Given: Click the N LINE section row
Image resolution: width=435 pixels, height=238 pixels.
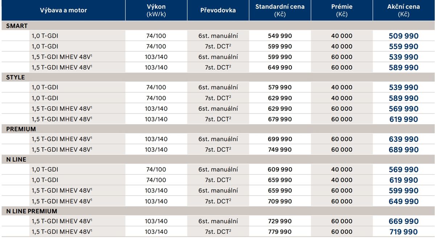Looking at the screenshot, I should tap(218, 160).
